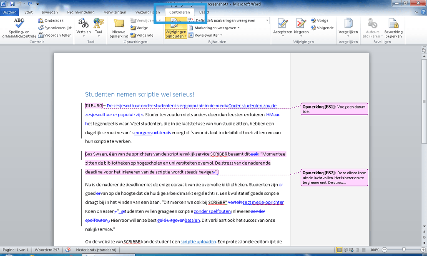Switch to Full Screen Reading view
The width and height of the screenshot is (427, 256).
coord(345,250)
